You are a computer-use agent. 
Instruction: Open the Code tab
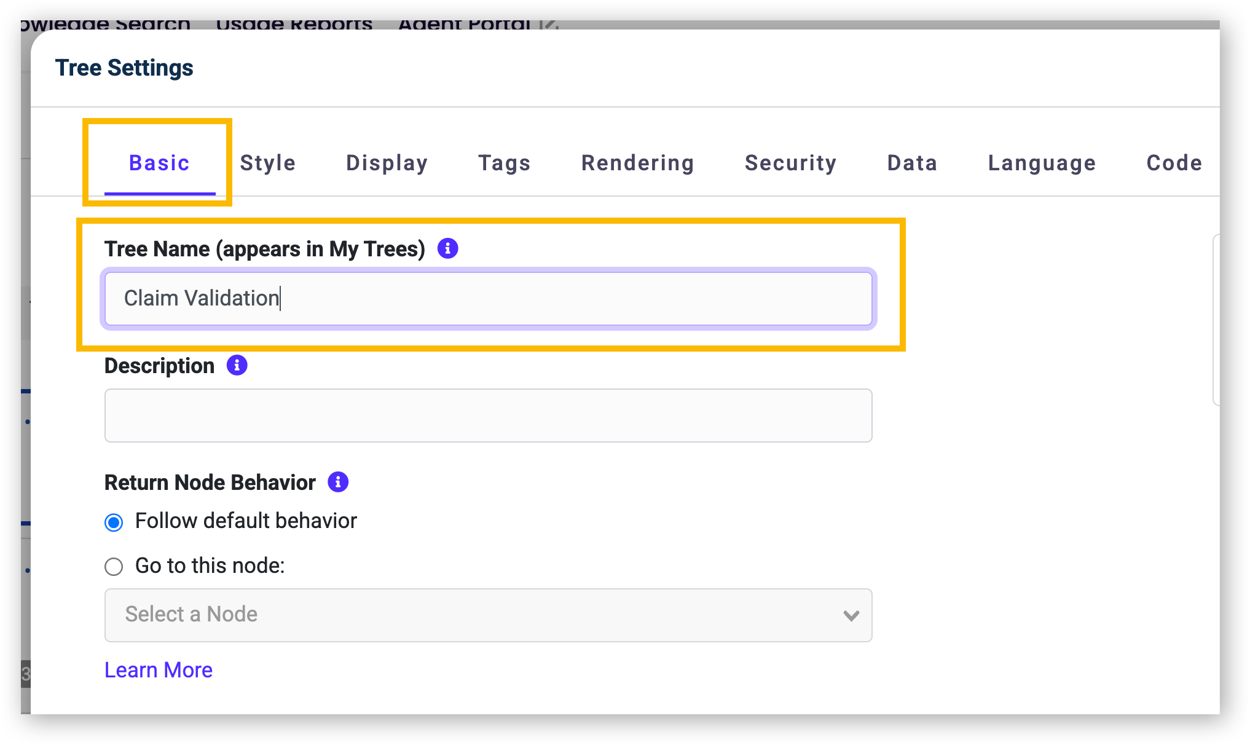coord(1174,163)
